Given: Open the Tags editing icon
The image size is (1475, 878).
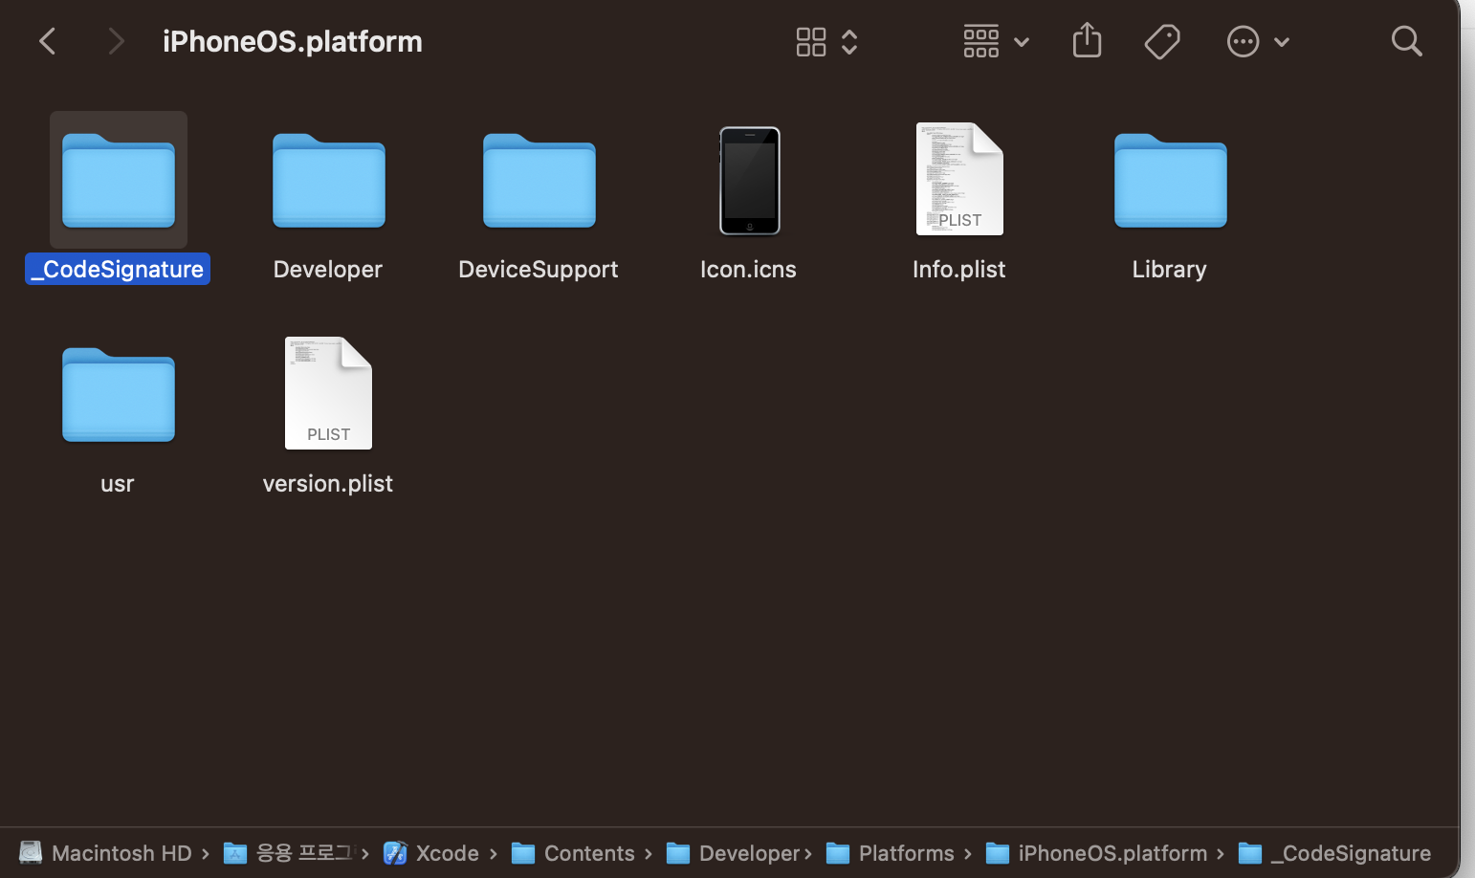Looking at the screenshot, I should coord(1162,41).
